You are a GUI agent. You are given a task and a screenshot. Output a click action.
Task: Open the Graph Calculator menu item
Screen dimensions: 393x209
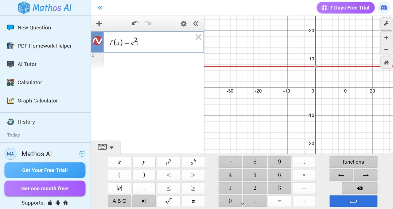click(37, 101)
